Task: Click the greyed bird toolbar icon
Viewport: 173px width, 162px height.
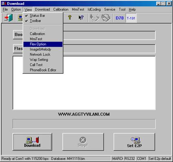Action: [x=95, y=18]
